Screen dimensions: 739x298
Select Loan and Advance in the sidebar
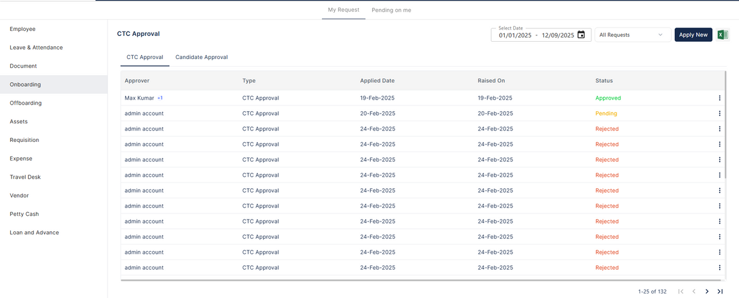34,232
